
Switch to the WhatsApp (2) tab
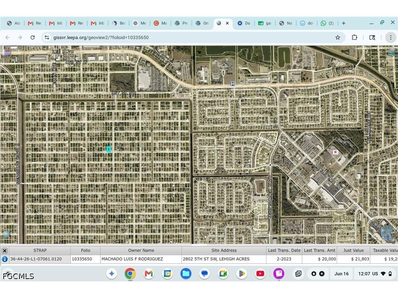(x=327, y=23)
